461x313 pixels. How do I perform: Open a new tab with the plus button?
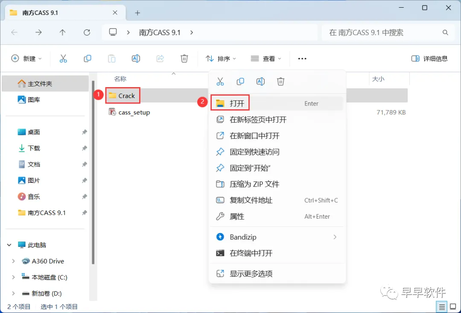pos(137,13)
